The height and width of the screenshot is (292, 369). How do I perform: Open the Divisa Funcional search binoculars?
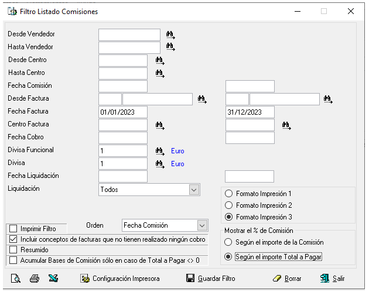click(160, 151)
